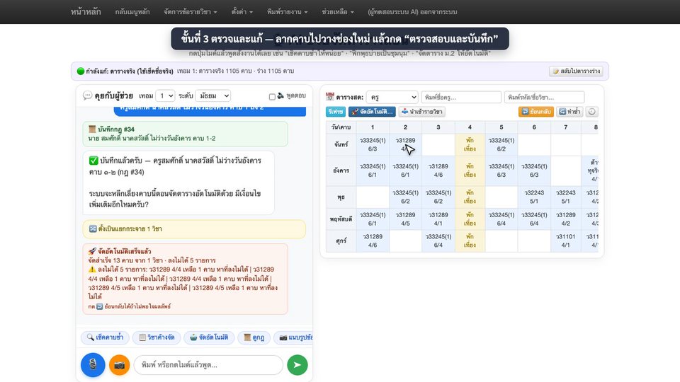The width and height of the screenshot is (680, 382).
Task: Open the พิมพ์รายงาน menu
Action: click(x=287, y=12)
